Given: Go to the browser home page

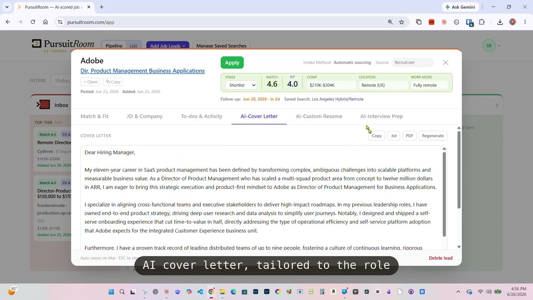Looking at the screenshot, I should [45, 22].
